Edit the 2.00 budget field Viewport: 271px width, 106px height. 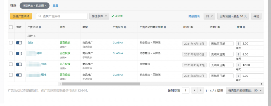click(252, 43)
